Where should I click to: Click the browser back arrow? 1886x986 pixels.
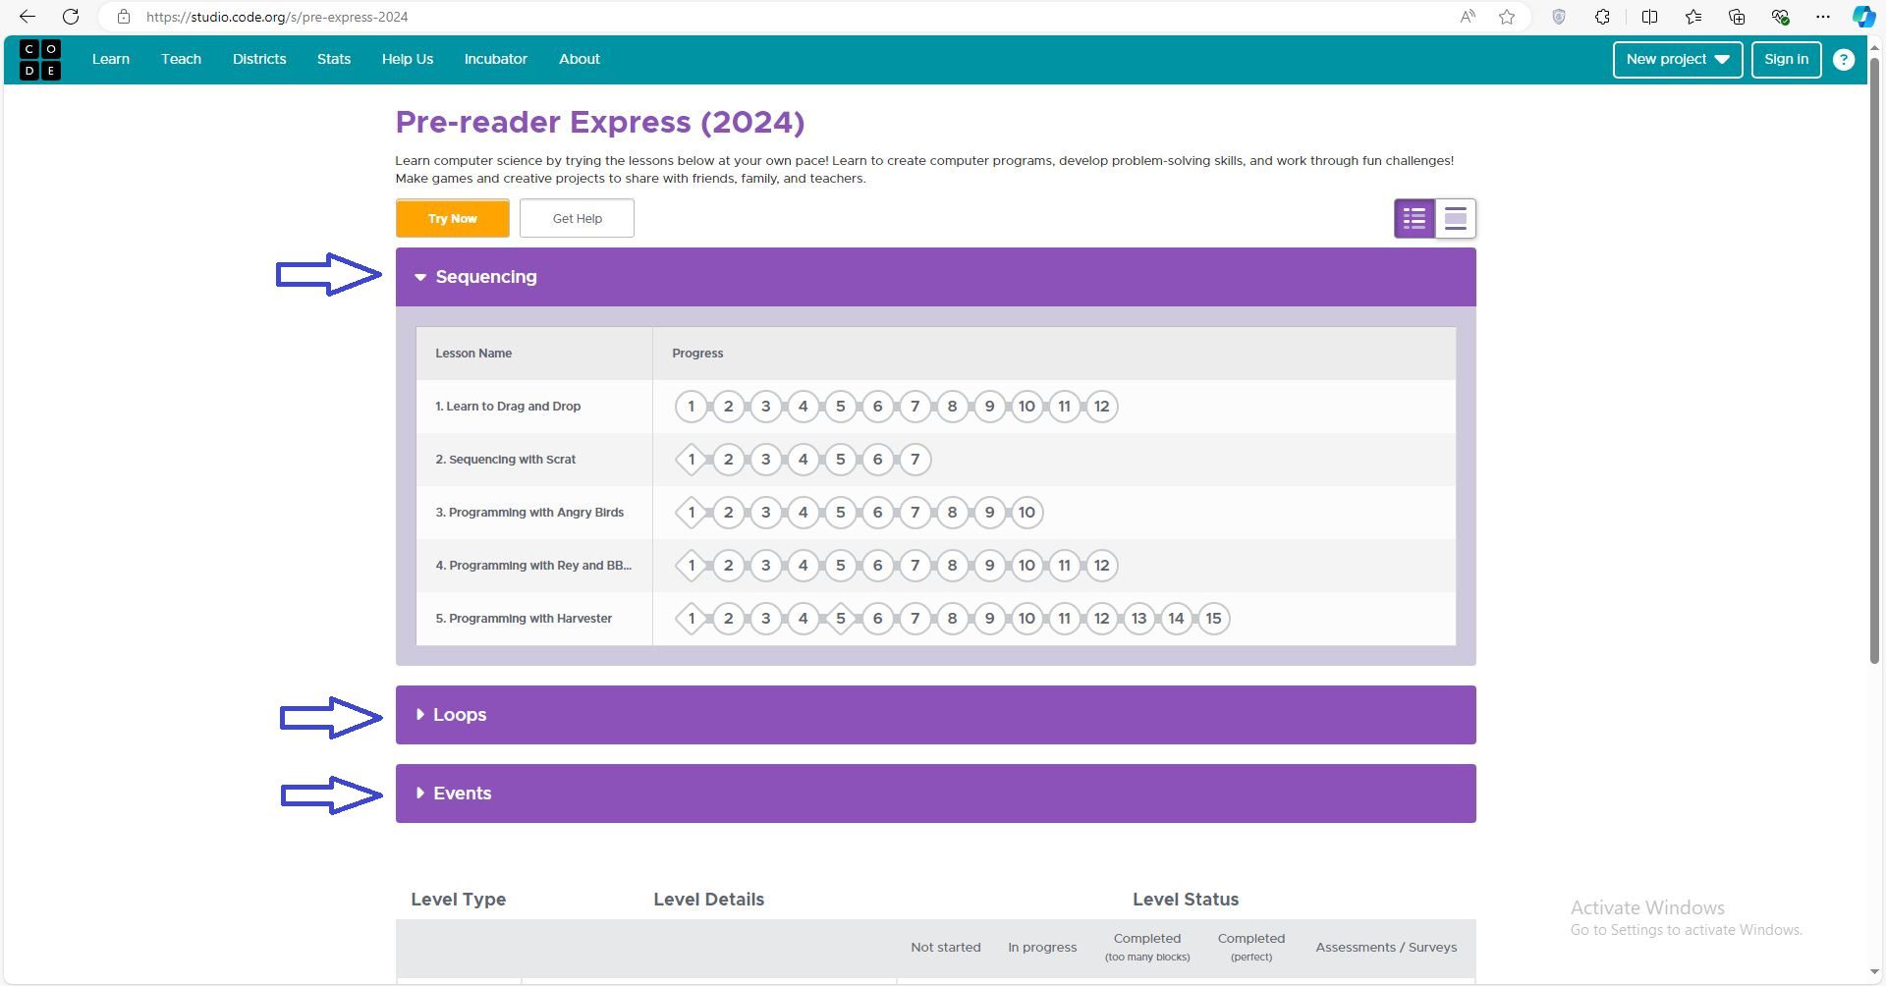(28, 17)
